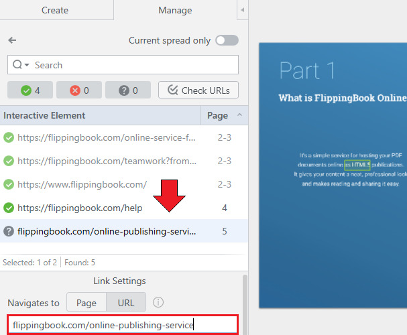Click question mark icon on online-publishing row
This screenshot has width=407, height=335.
click(x=9, y=231)
